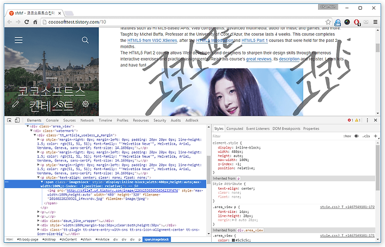Open the img src tistory URL link
Screen dimensions: 385x247
coord(122,190)
